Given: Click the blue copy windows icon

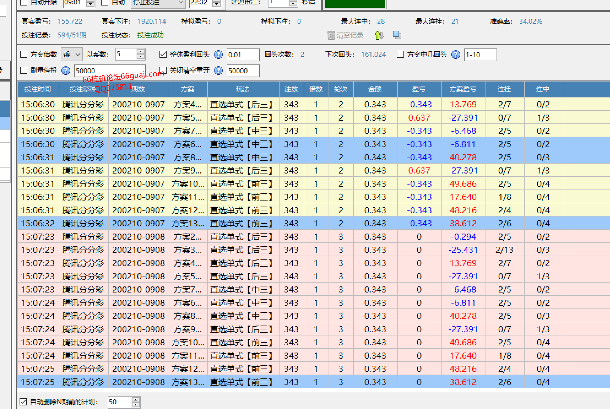Looking at the screenshot, I should tap(397, 35).
